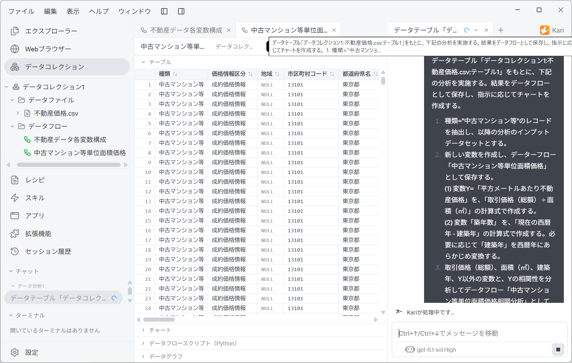The height and width of the screenshot is (363, 572).
Task: Open 不動産データ各変数構成 dataflow in tree
Action: 70,139
